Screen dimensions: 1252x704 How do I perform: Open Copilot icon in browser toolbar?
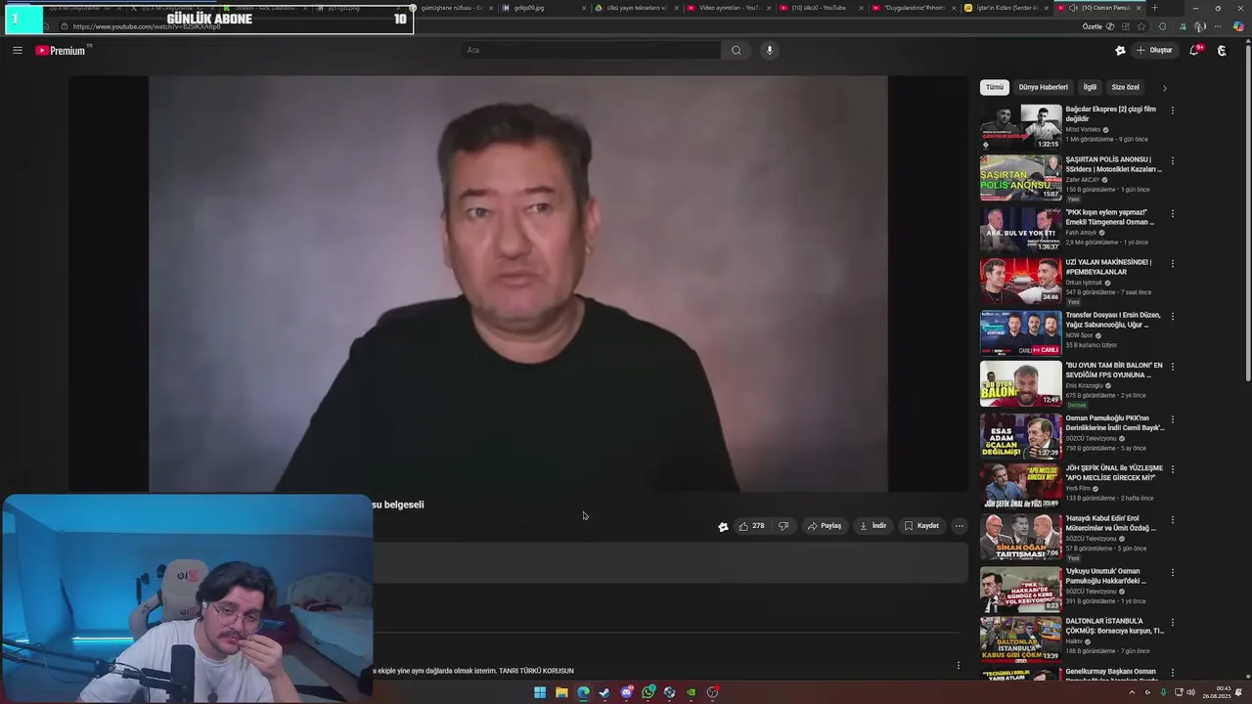click(1238, 26)
